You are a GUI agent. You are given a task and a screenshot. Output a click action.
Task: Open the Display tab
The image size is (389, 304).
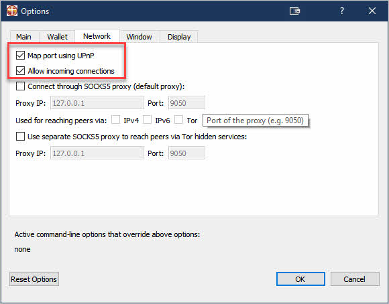tap(179, 37)
